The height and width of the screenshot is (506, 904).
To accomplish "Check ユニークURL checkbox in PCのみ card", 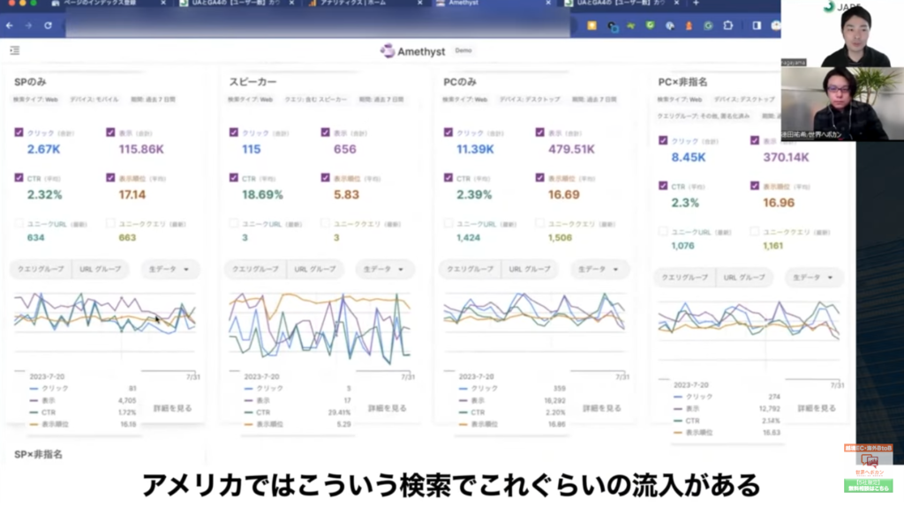I will 448,223.
